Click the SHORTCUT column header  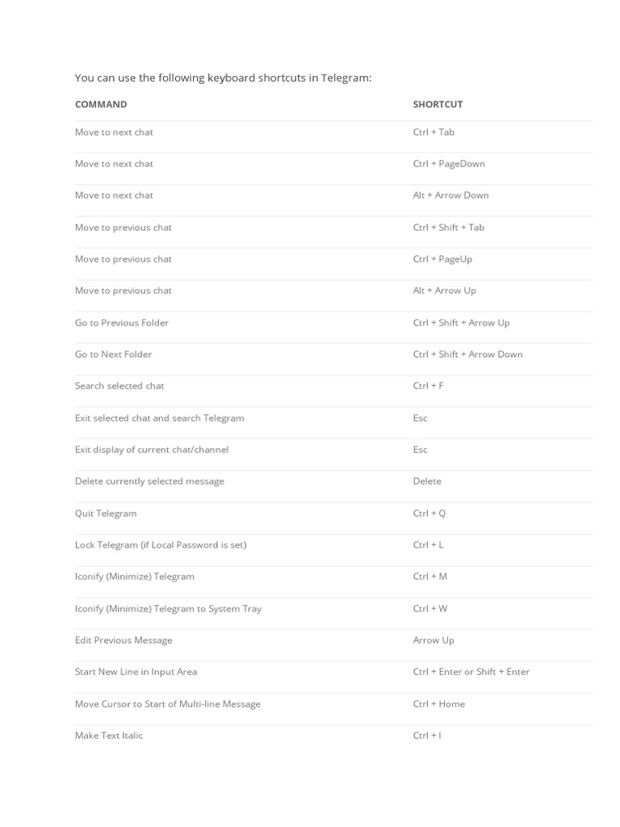click(438, 104)
